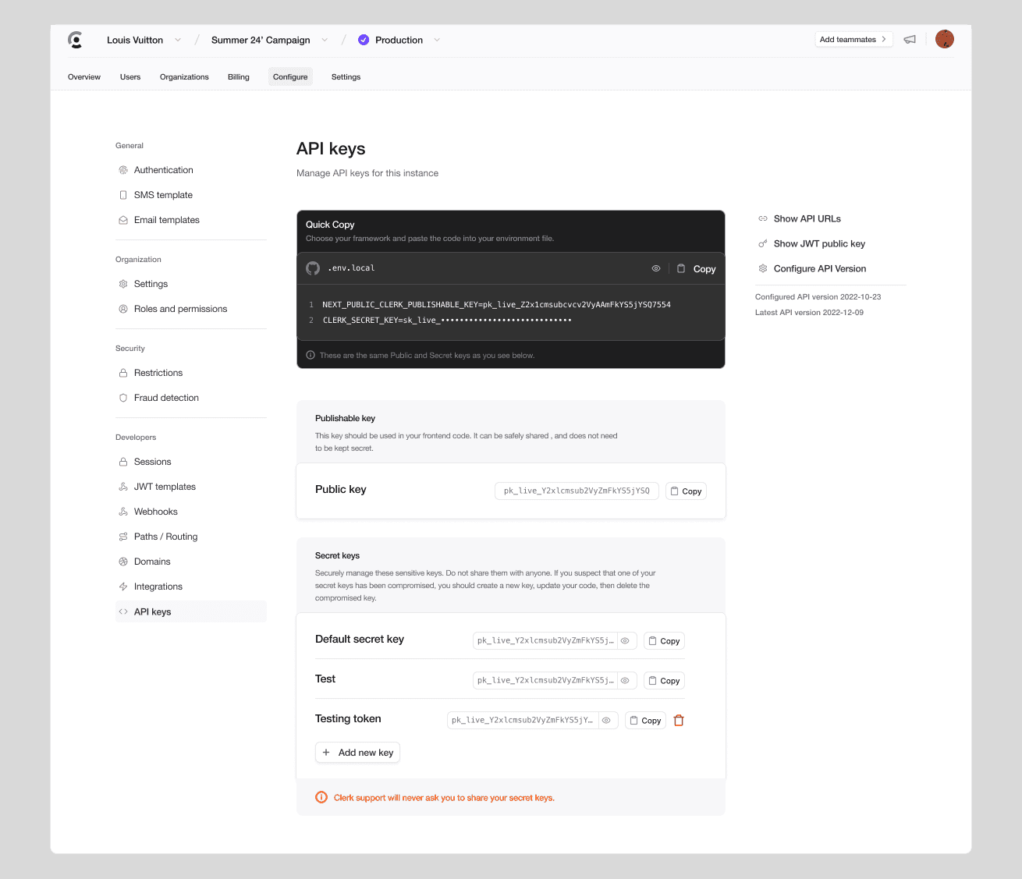The width and height of the screenshot is (1022, 879).
Task: Select the Configure tab
Action: click(x=290, y=76)
